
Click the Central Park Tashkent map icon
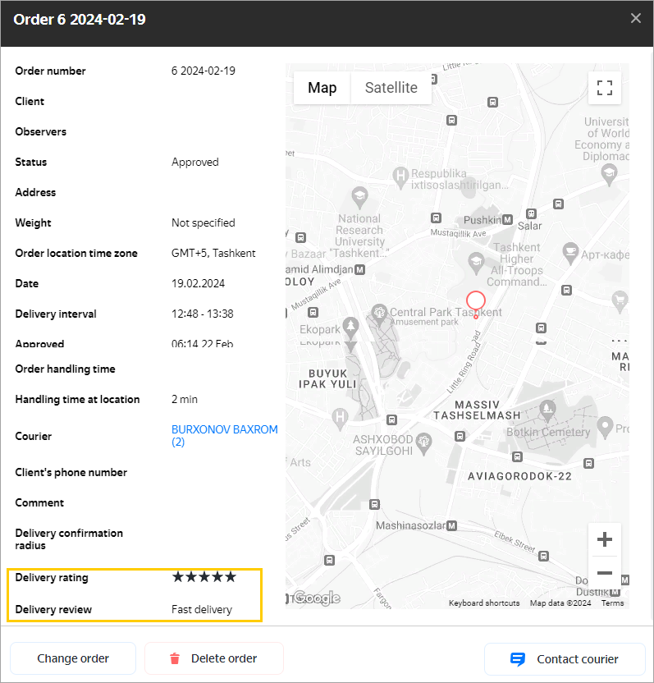[x=378, y=312]
